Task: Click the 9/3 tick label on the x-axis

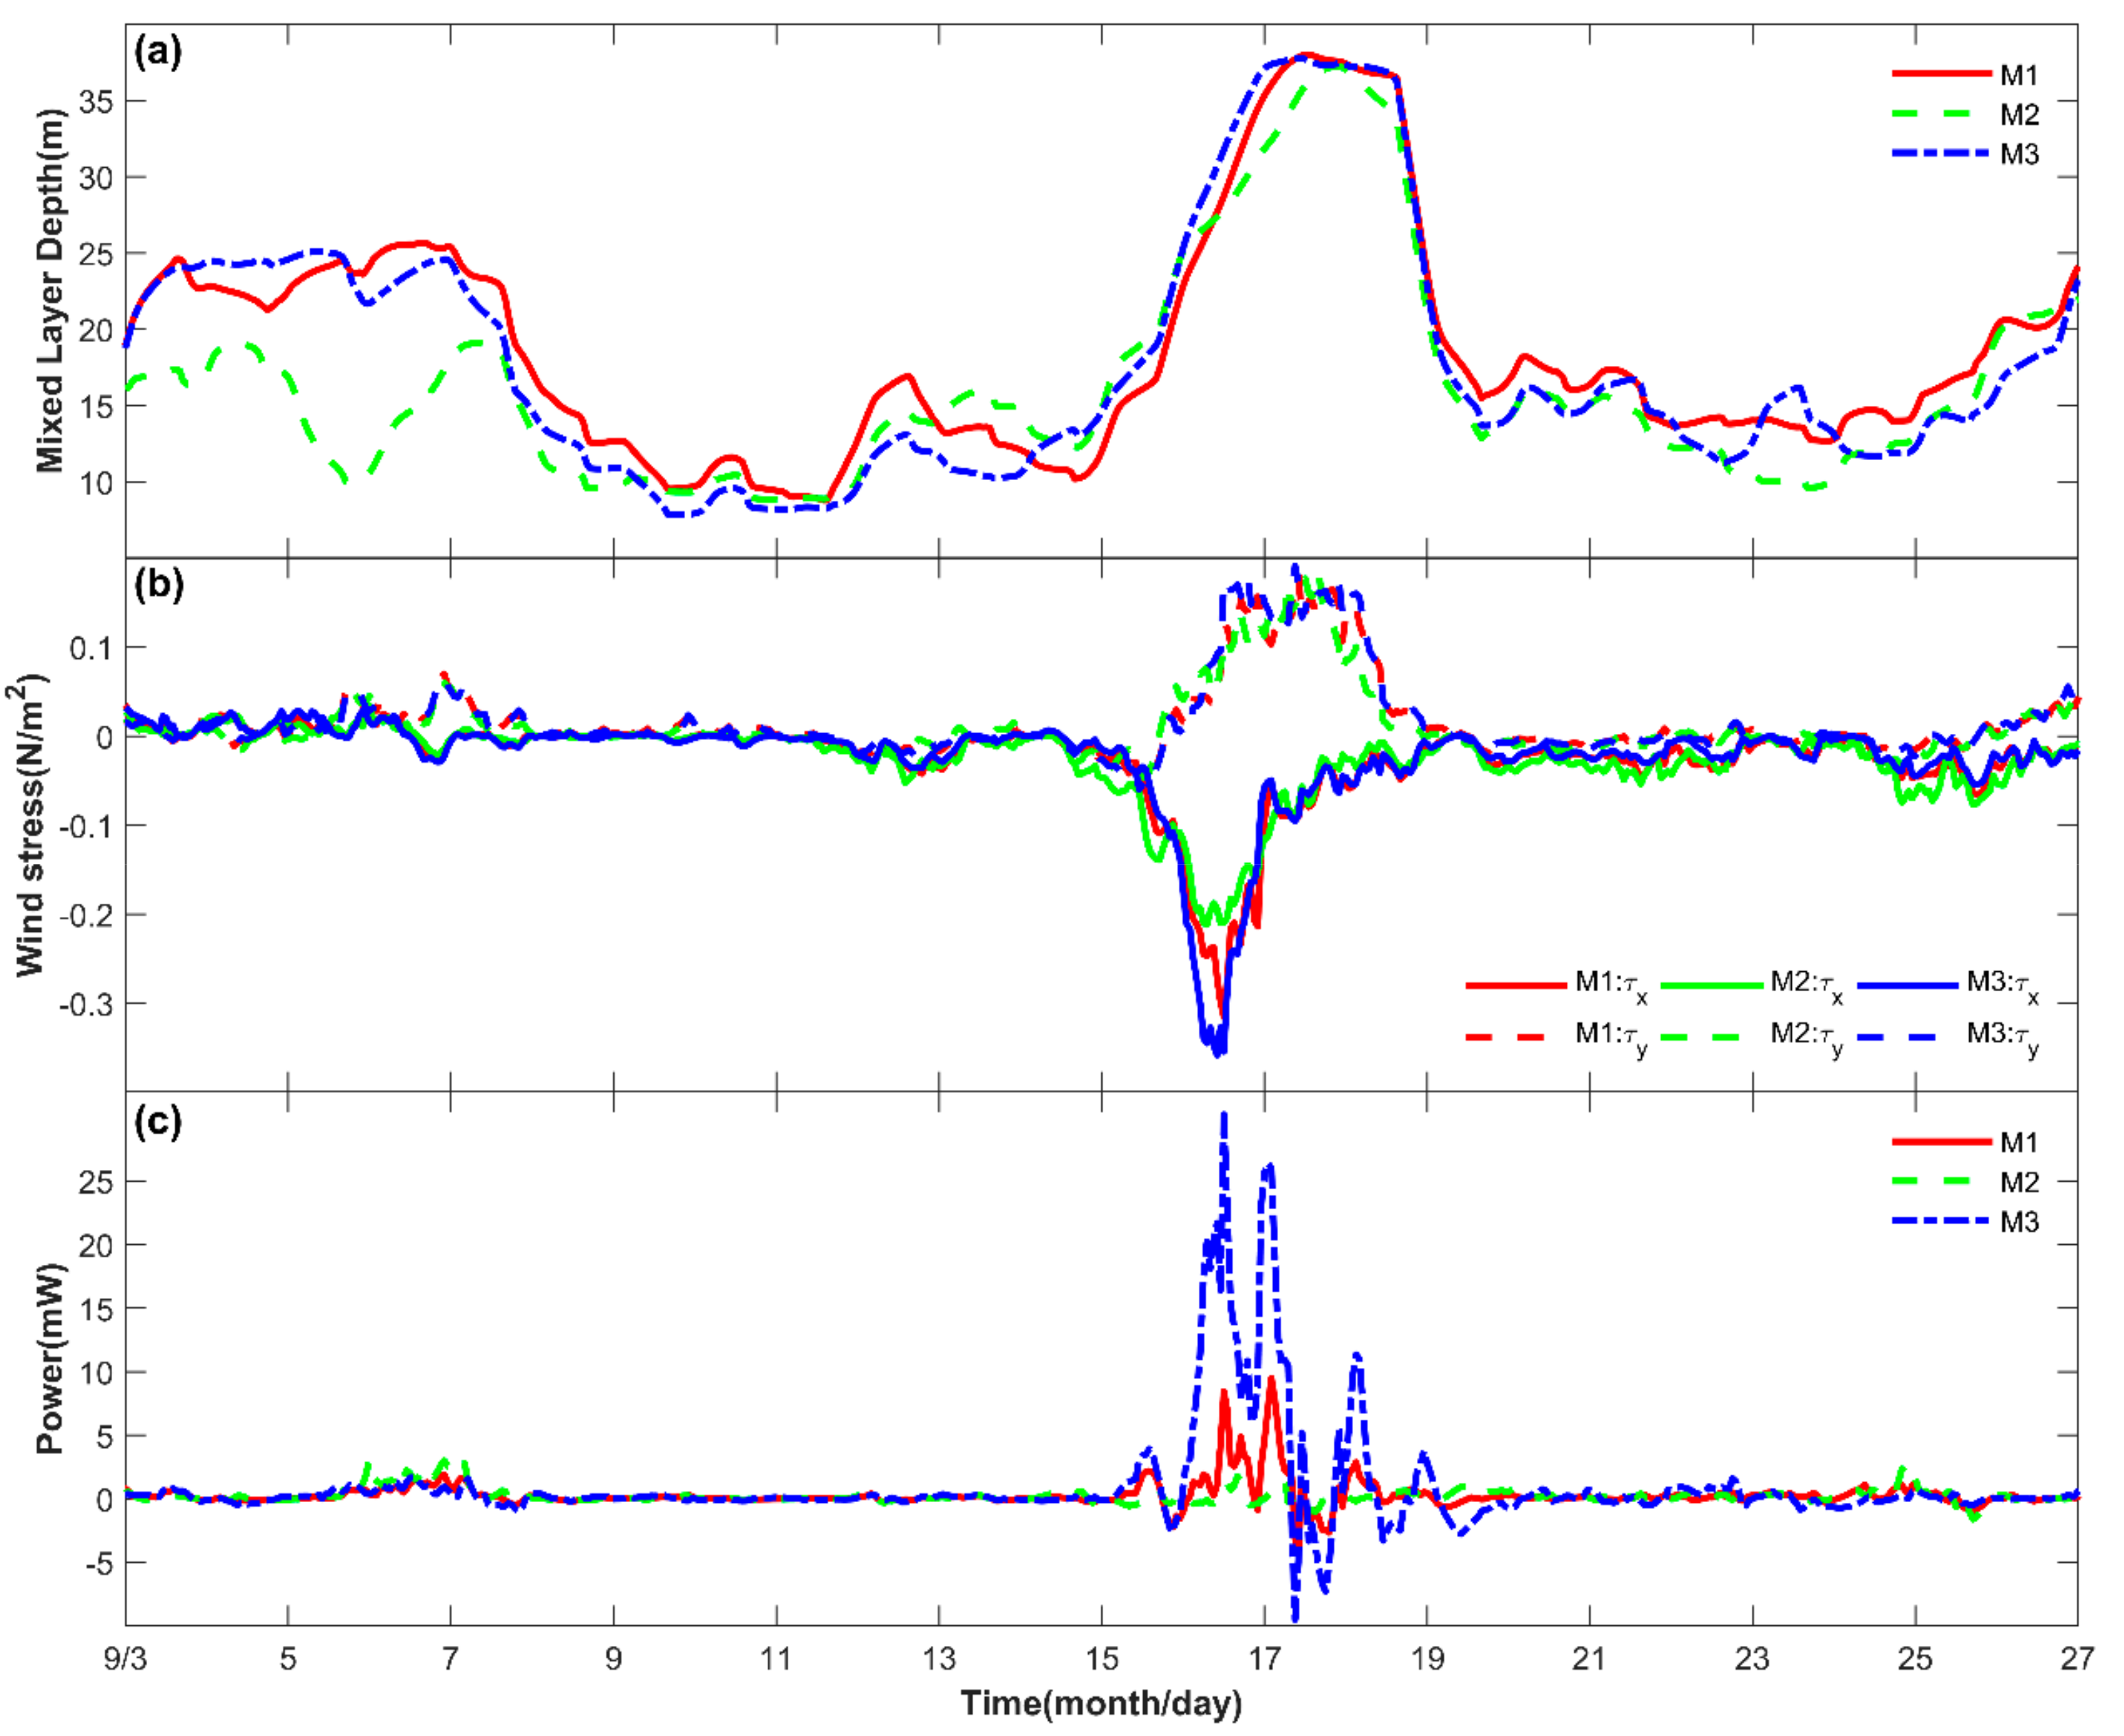Action: pyautogui.click(x=125, y=1659)
